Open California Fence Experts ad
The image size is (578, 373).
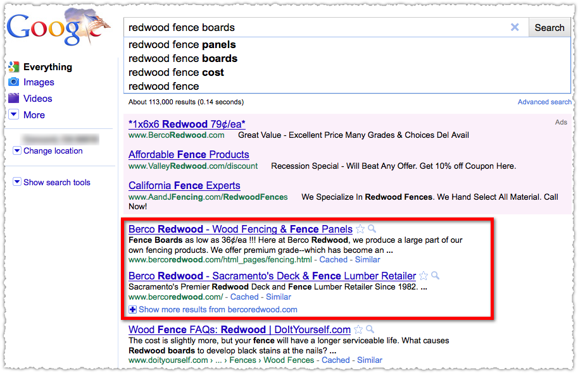[184, 186]
